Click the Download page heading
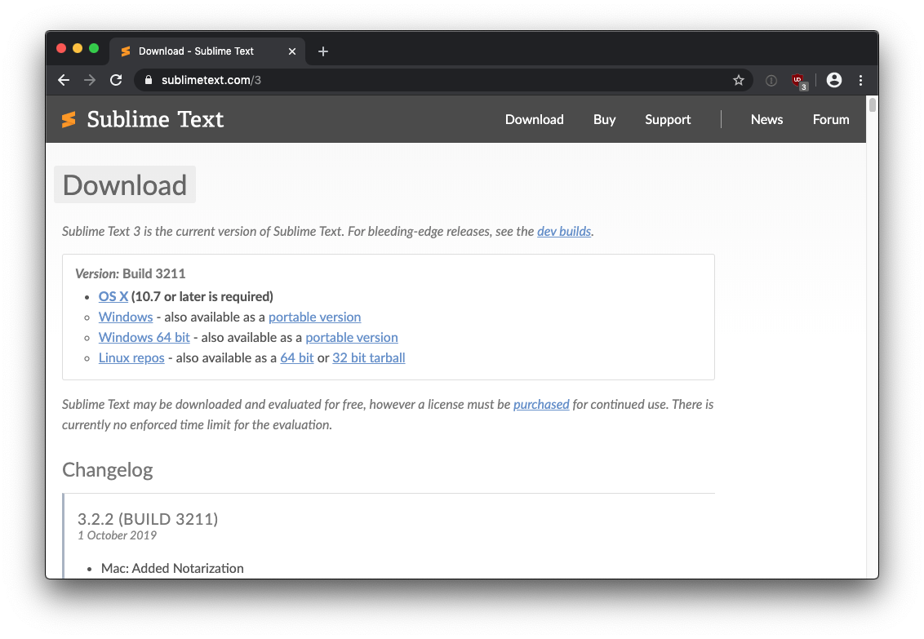This screenshot has height=639, width=924. tap(125, 185)
